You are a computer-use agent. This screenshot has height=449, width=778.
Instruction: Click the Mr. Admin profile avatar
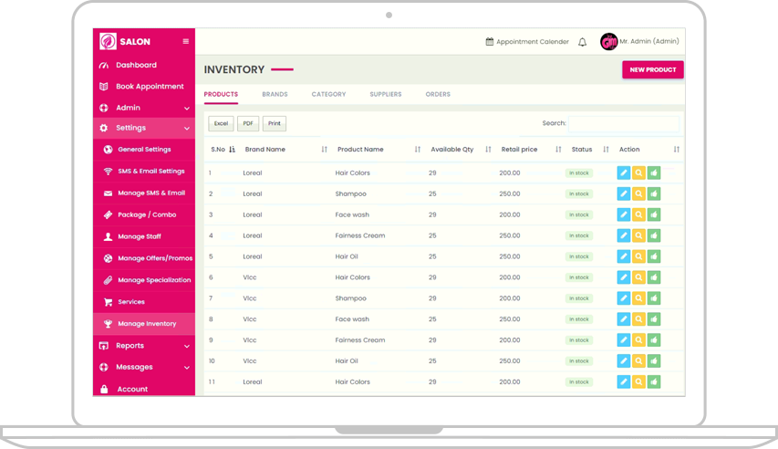(608, 42)
